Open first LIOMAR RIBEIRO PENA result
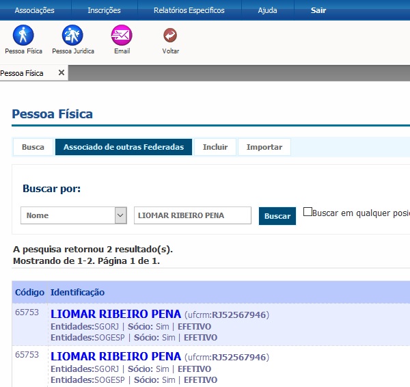The height and width of the screenshot is (387, 410). [x=115, y=315]
